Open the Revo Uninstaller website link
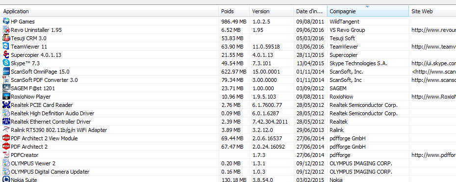Screen dimensions: 456x182 pos(433,29)
